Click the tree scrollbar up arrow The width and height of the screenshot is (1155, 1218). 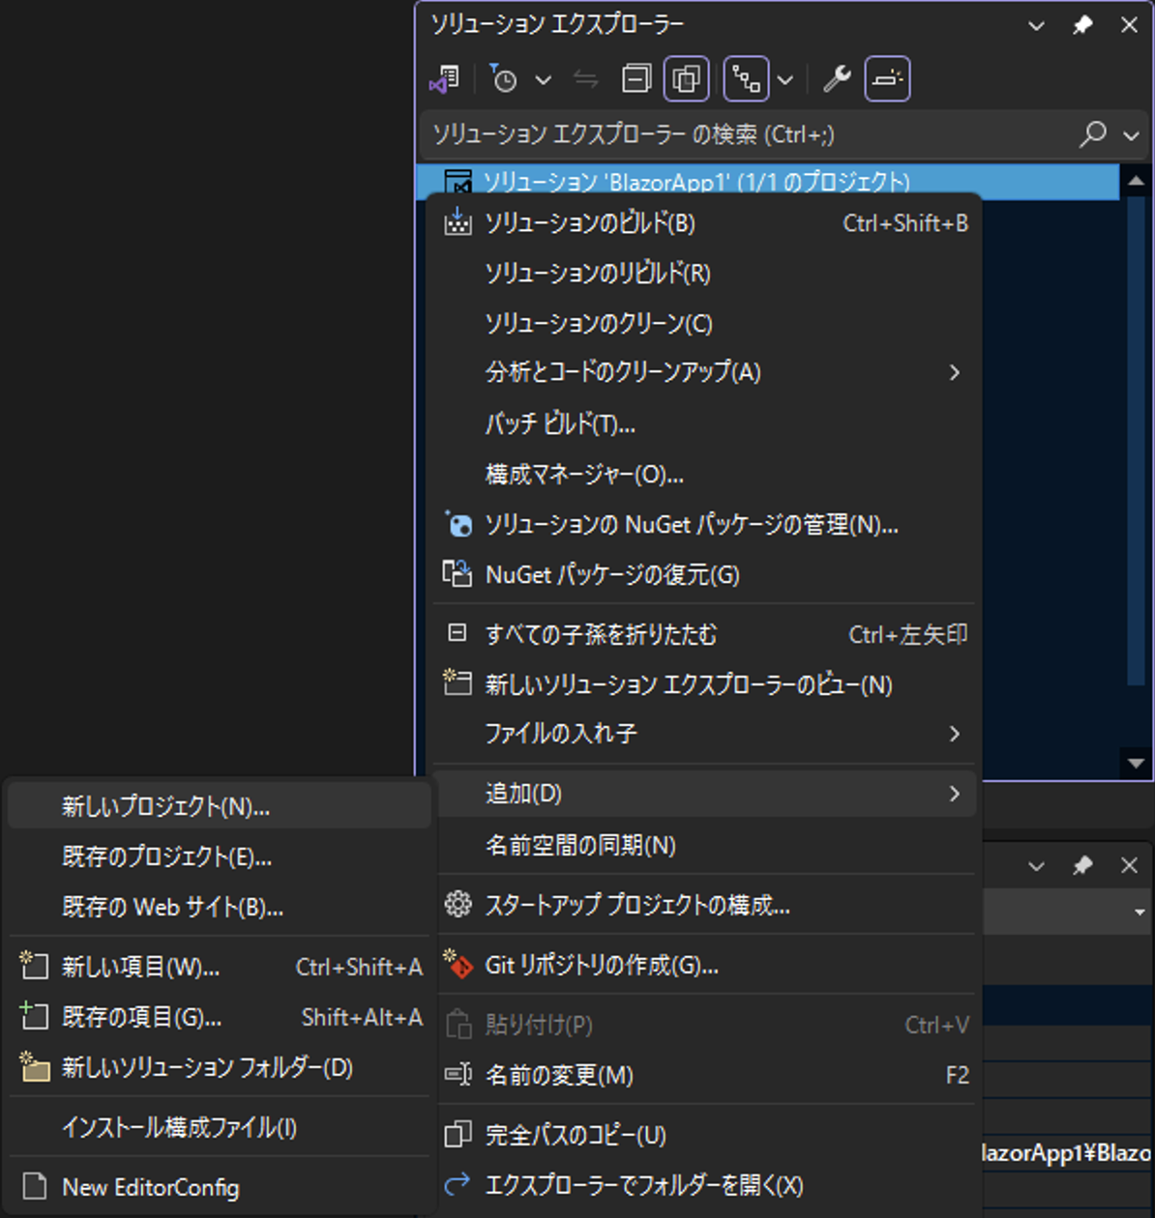pyautogui.click(x=1137, y=181)
